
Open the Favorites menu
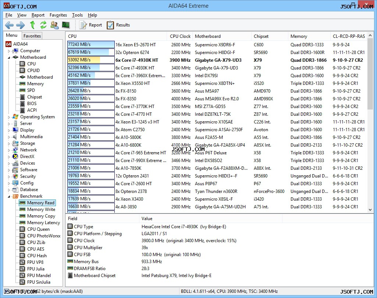(x=58, y=15)
